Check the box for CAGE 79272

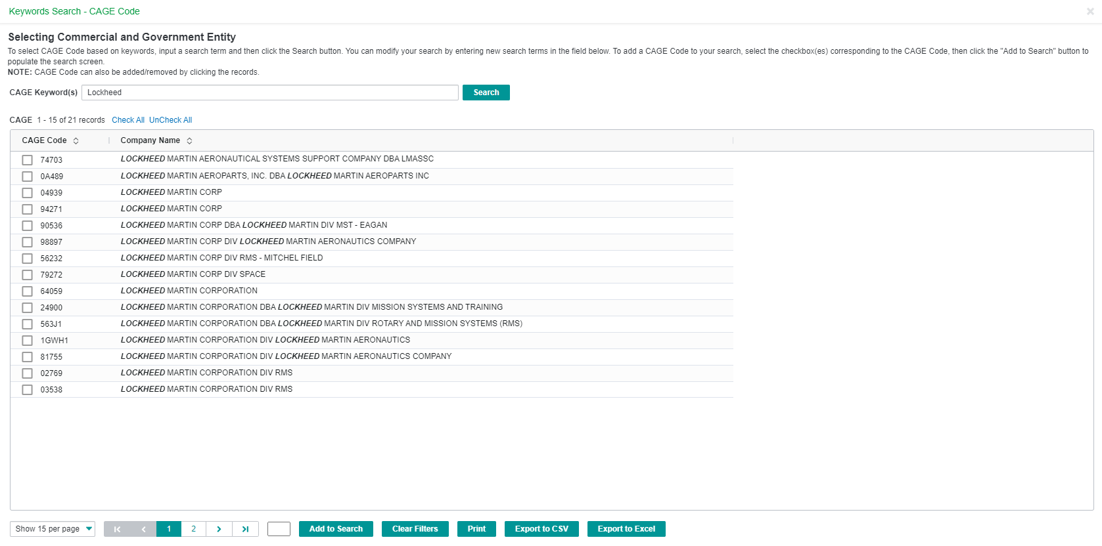point(27,275)
